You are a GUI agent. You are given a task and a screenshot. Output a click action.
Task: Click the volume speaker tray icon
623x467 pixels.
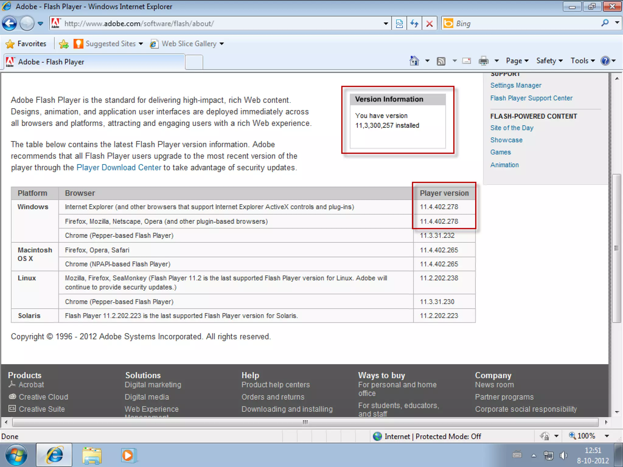pyautogui.click(x=564, y=455)
